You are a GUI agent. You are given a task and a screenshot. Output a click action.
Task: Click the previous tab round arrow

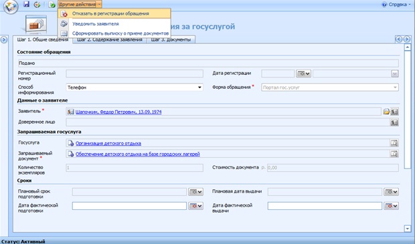pos(398,39)
